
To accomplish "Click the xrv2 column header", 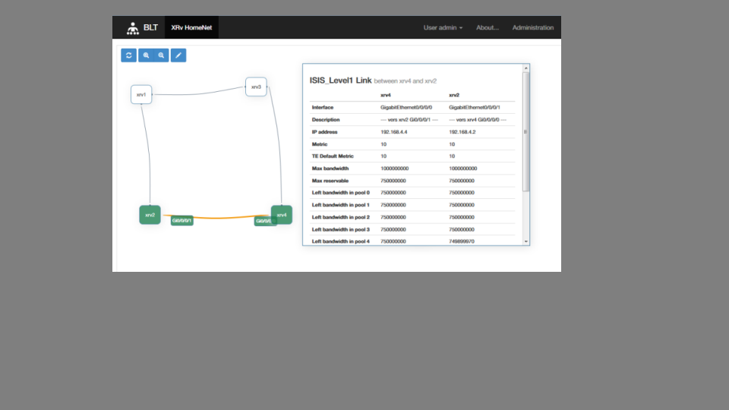I will coord(454,95).
